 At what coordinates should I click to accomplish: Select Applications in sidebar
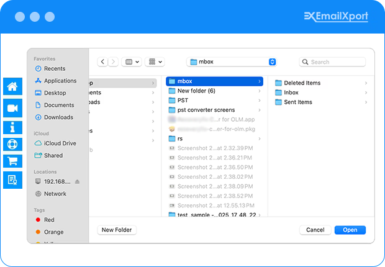coord(56,81)
